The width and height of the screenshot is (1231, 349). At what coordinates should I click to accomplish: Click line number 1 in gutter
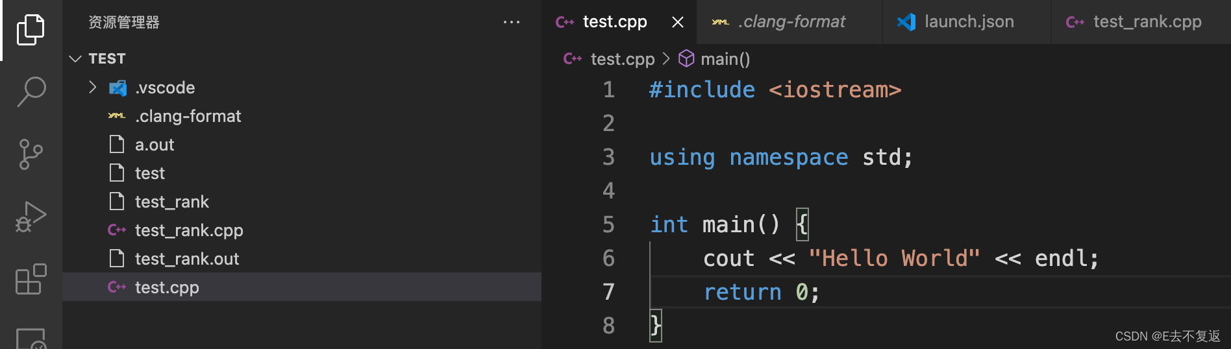608,90
